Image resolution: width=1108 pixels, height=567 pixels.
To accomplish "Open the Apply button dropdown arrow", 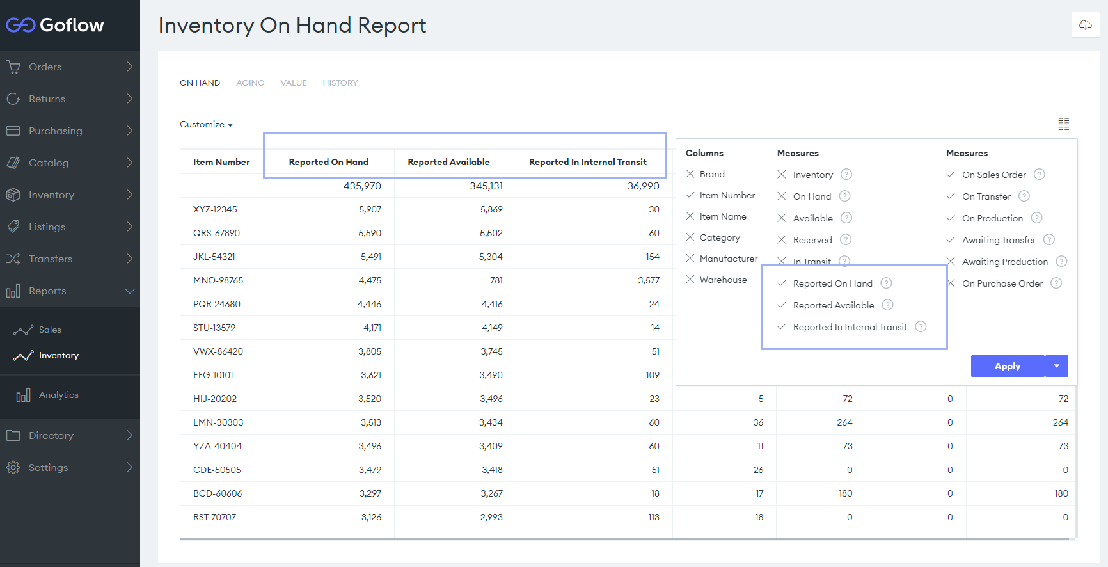I will [1057, 366].
